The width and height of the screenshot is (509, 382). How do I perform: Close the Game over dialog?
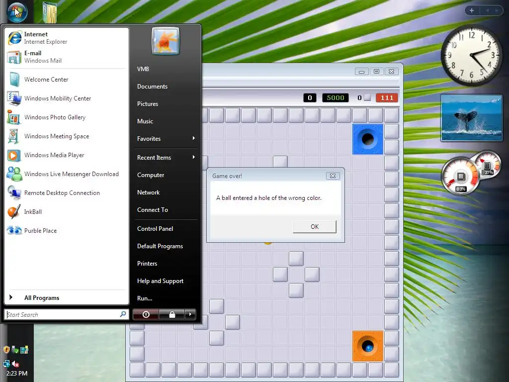point(333,176)
